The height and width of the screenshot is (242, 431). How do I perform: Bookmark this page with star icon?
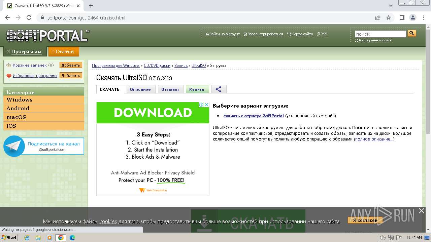click(389, 17)
